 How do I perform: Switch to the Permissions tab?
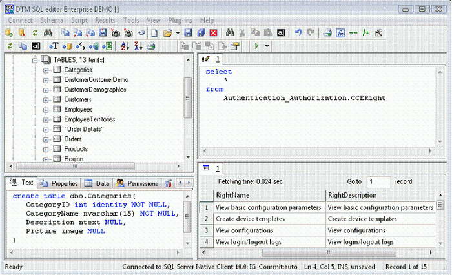138,183
